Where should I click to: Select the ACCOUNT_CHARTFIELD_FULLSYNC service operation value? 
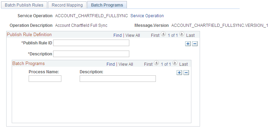91,16
